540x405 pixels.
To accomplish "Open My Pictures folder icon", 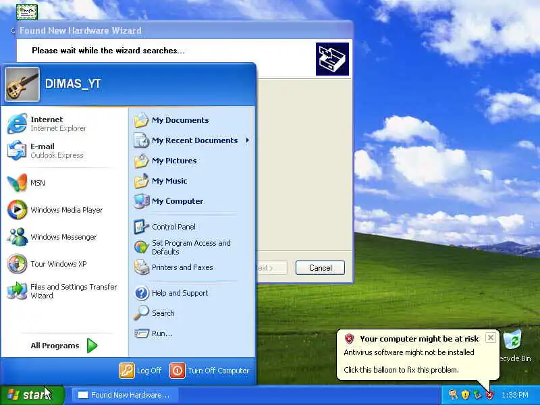I will [141, 161].
